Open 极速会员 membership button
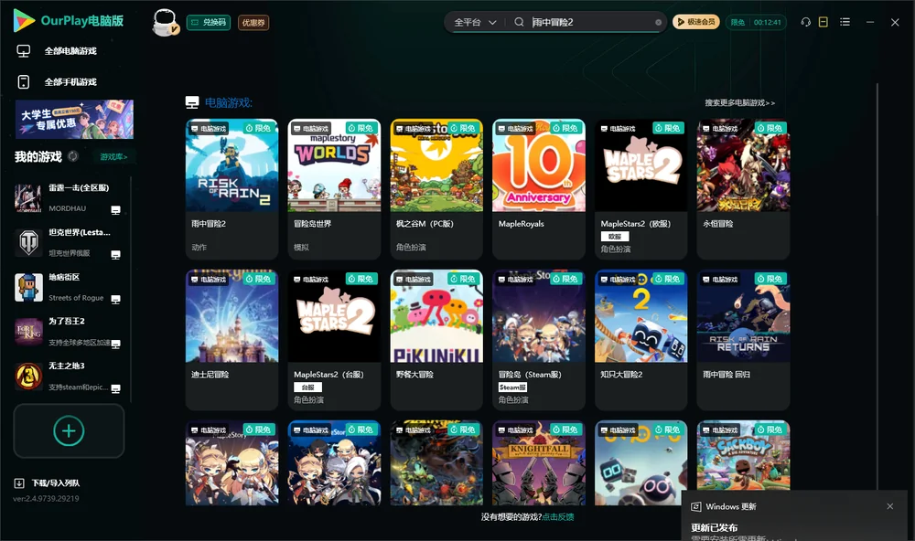The image size is (915, 541). click(x=695, y=22)
